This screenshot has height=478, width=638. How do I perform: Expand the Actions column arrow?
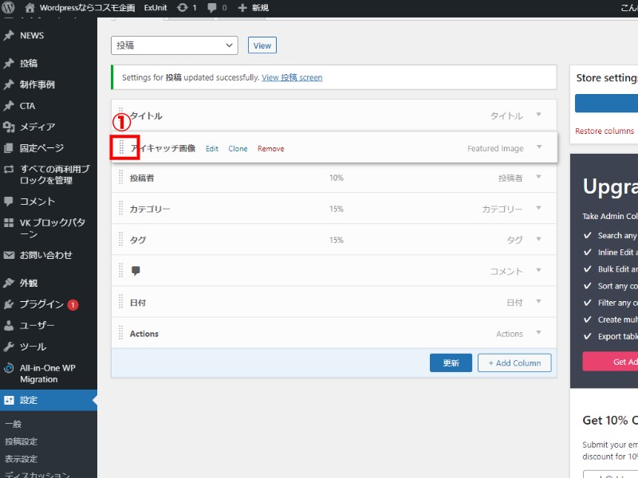(538, 333)
